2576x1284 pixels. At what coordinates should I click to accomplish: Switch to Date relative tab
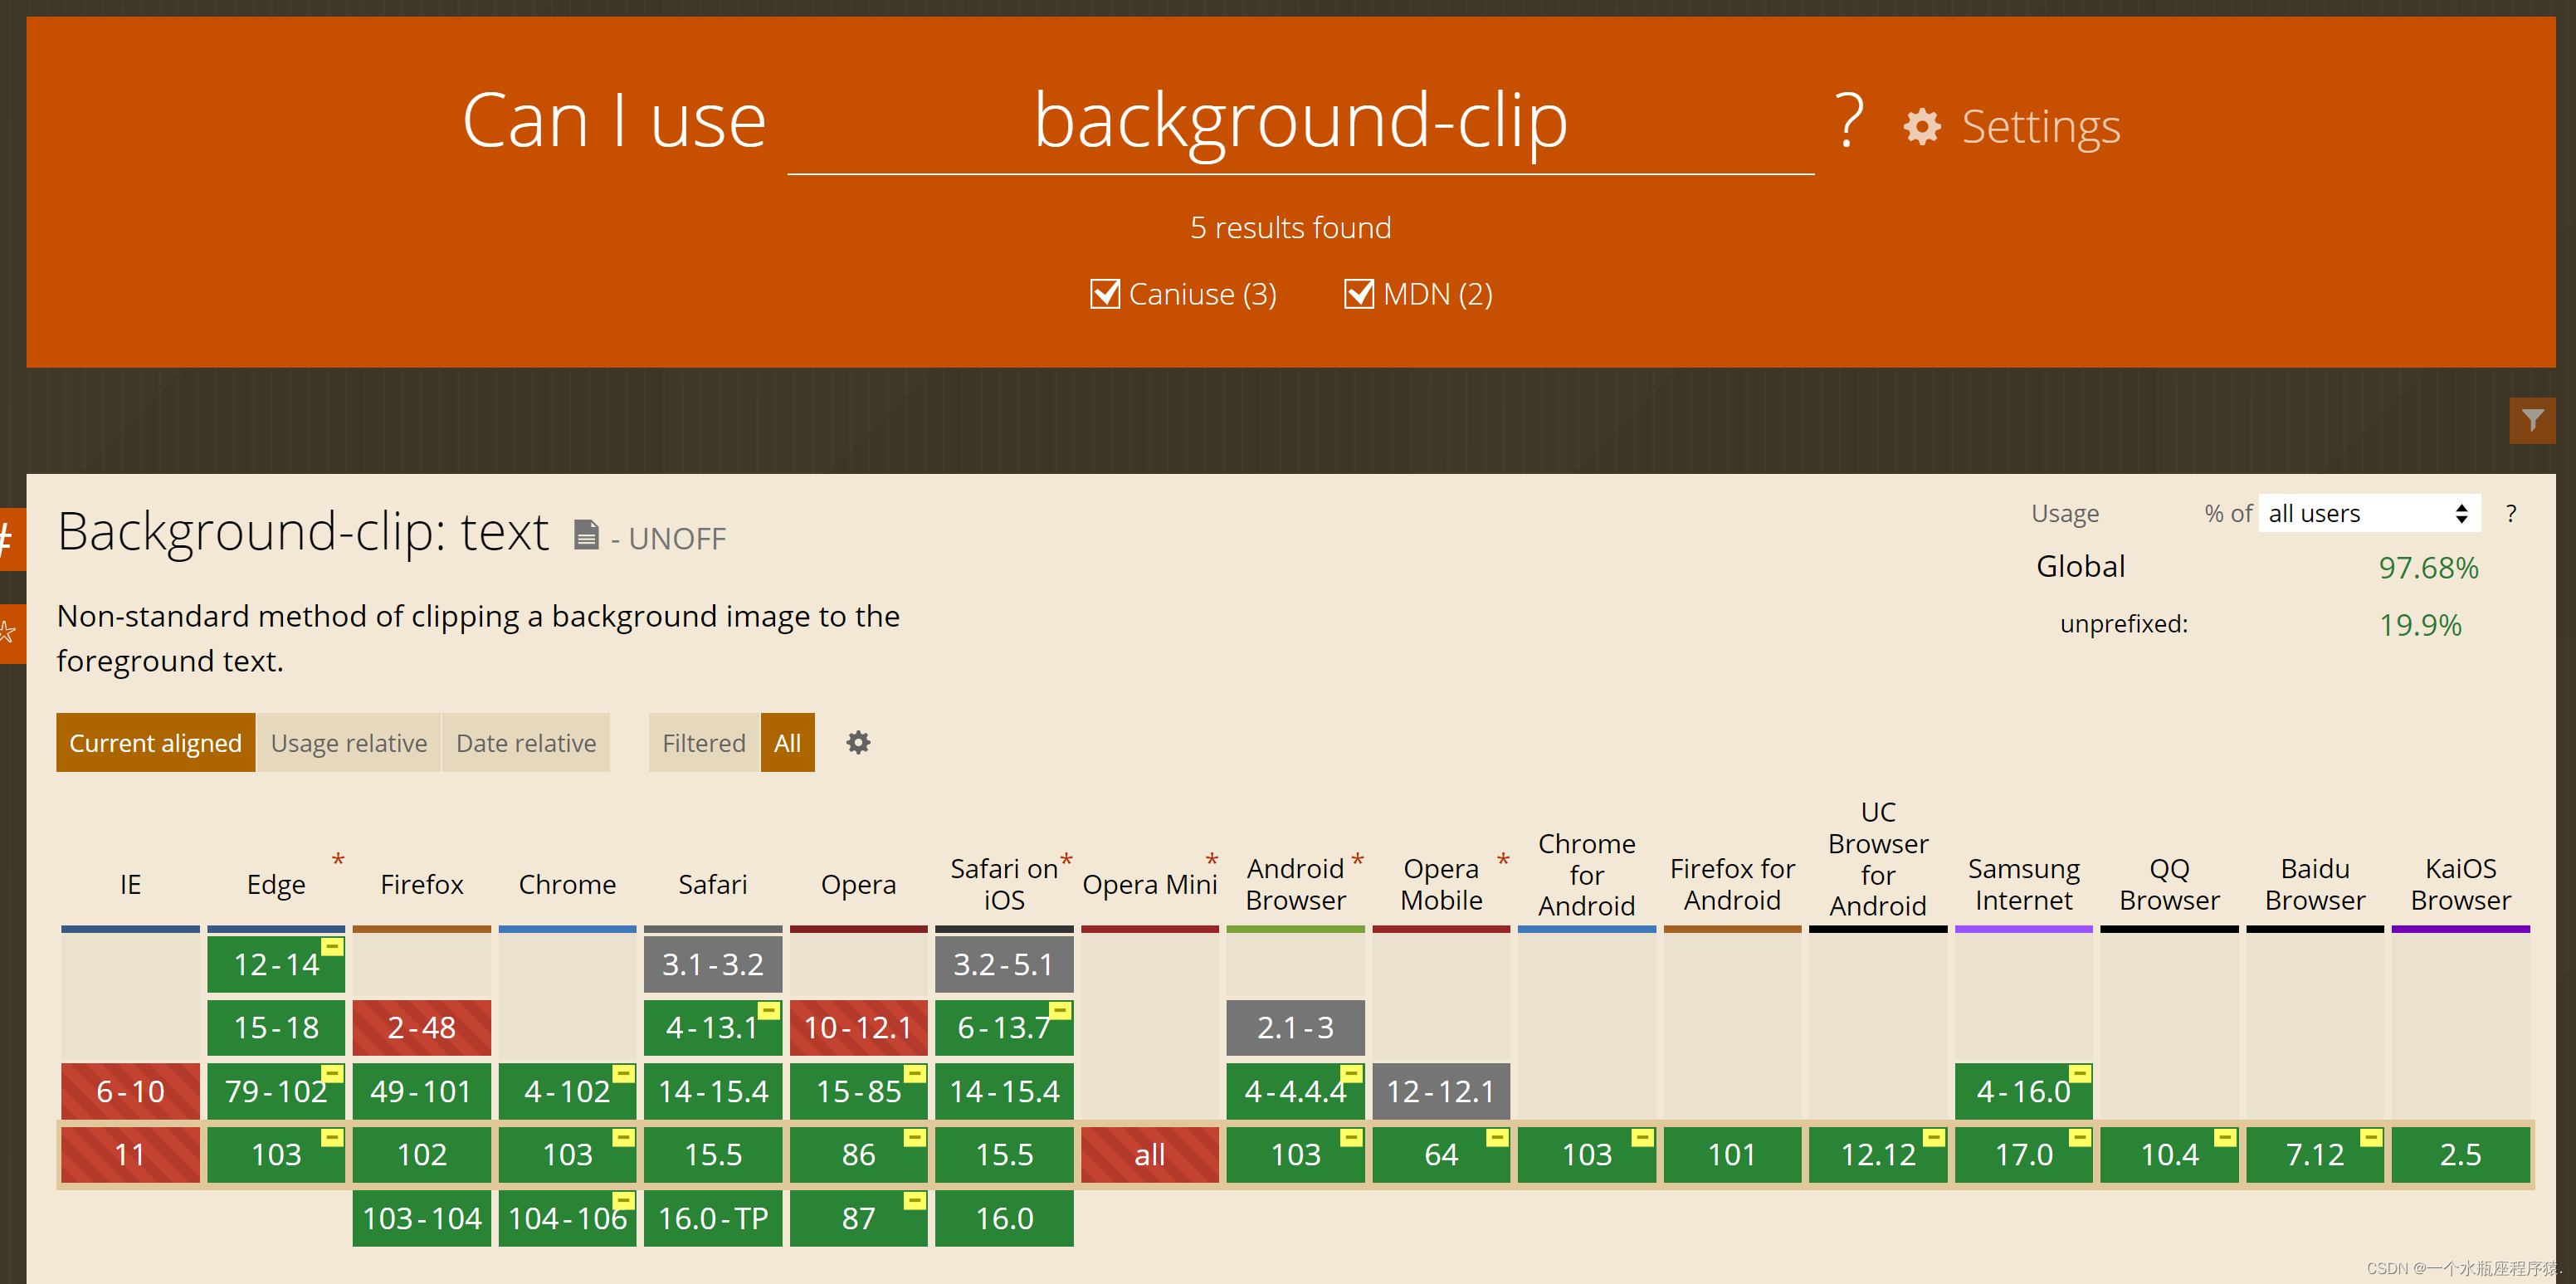click(525, 743)
